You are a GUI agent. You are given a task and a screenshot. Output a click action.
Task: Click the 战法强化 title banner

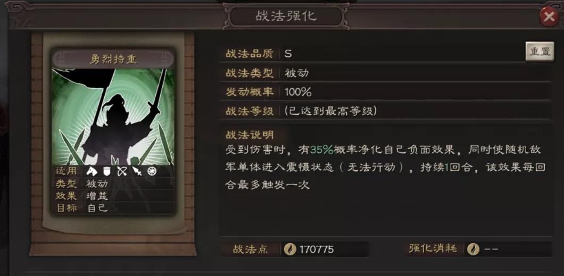point(286,16)
